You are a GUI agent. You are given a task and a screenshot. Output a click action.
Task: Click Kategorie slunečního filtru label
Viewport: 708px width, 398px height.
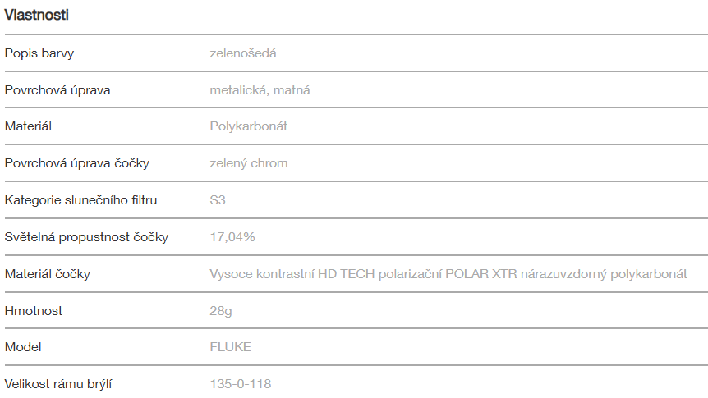coord(80,199)
